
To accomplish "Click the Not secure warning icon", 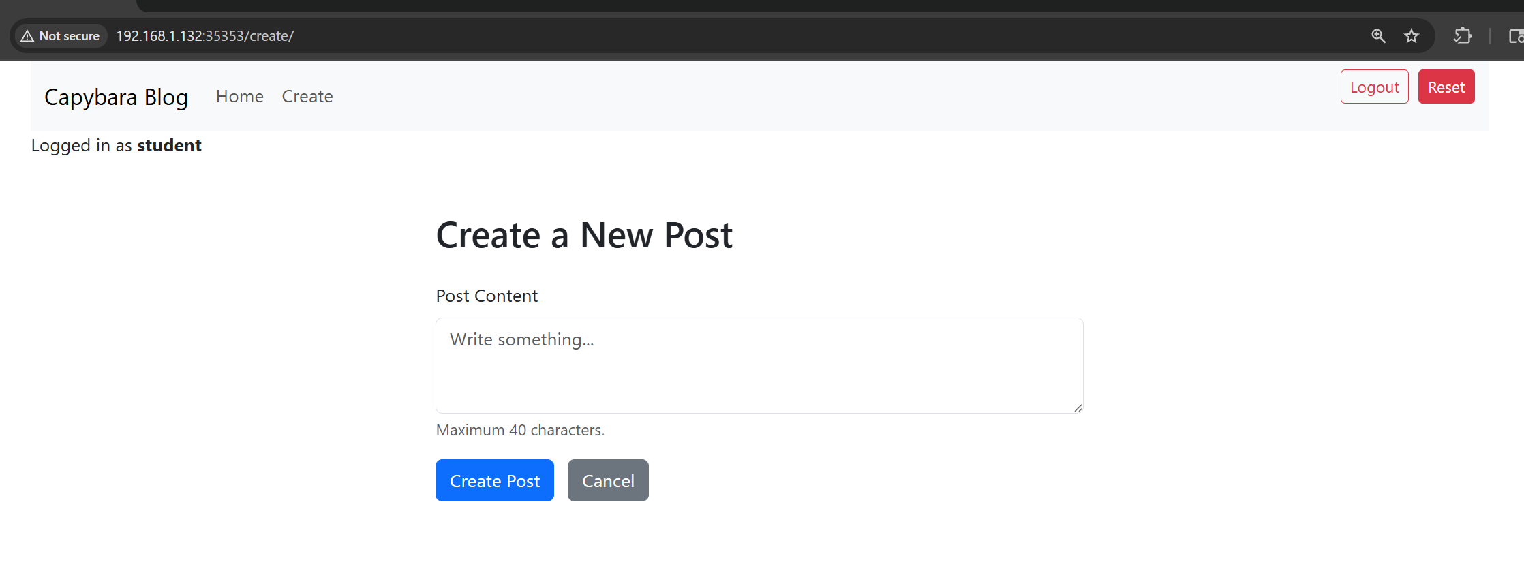I will 27,36.
